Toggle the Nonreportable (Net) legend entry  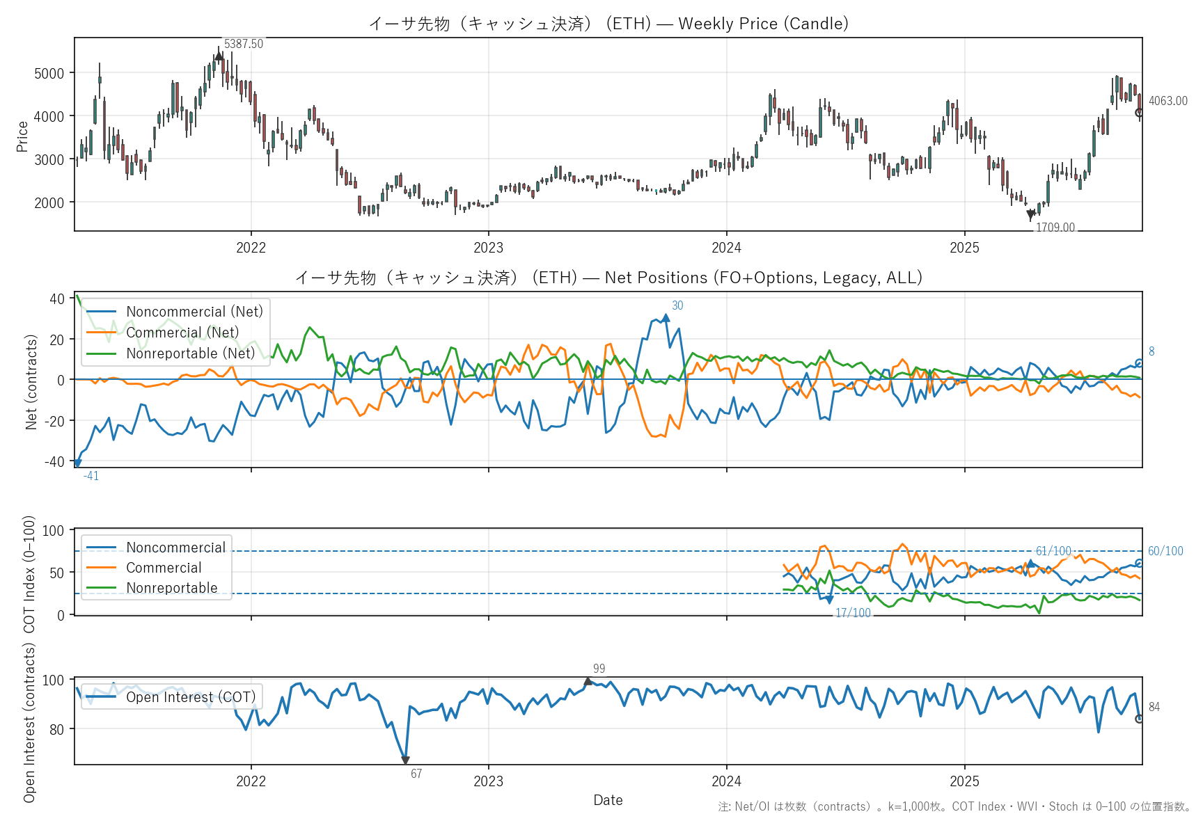[x=190, y=353]
